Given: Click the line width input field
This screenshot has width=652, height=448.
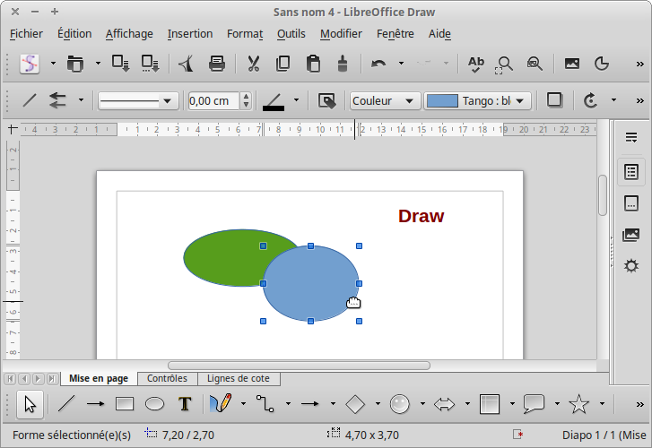Looking at the screenshot, I should [213, 100].
